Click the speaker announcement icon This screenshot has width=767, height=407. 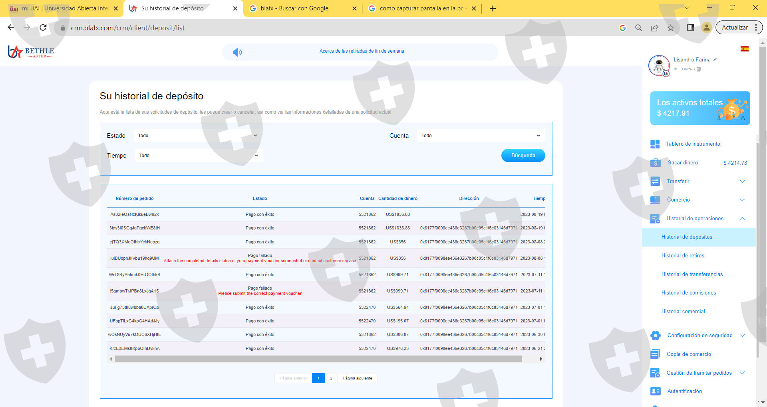(237, 52)
